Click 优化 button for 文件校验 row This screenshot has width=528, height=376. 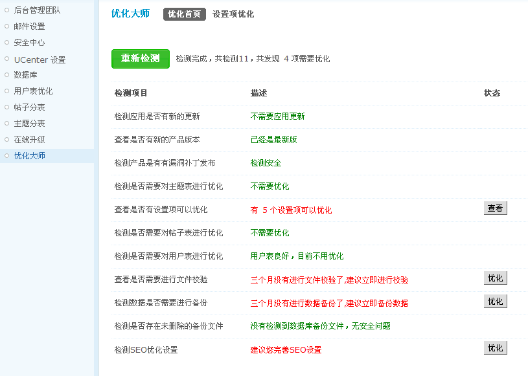496,278
